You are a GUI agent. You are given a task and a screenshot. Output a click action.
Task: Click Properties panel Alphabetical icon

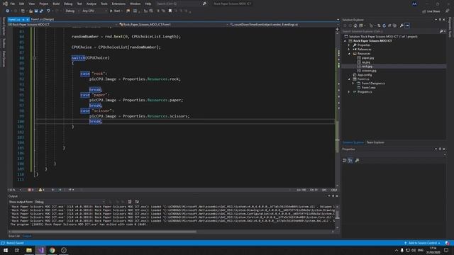coord(350,161)
